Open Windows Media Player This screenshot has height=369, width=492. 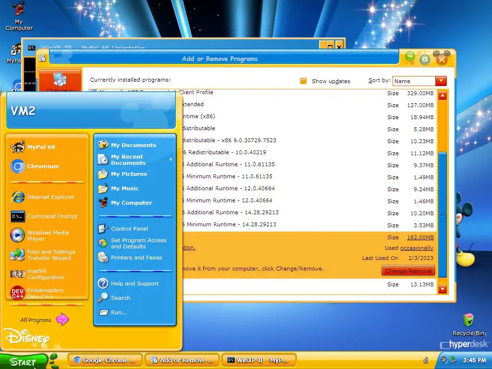(x=47, y=235)
